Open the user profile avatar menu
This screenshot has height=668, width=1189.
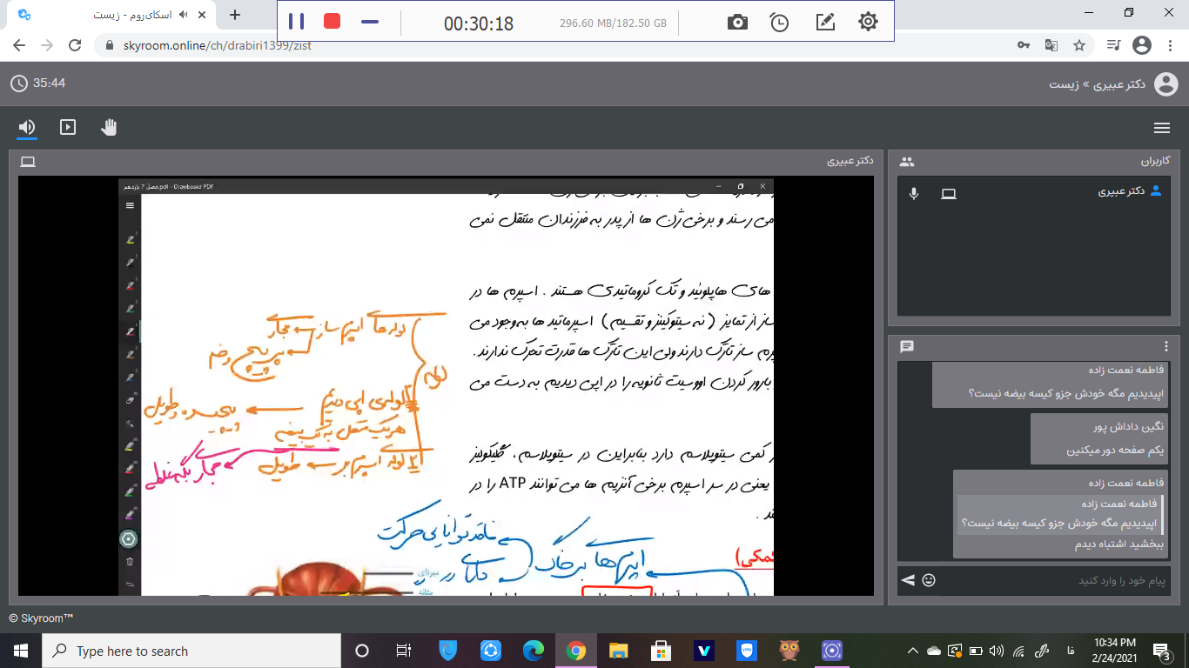[1165, 84]
